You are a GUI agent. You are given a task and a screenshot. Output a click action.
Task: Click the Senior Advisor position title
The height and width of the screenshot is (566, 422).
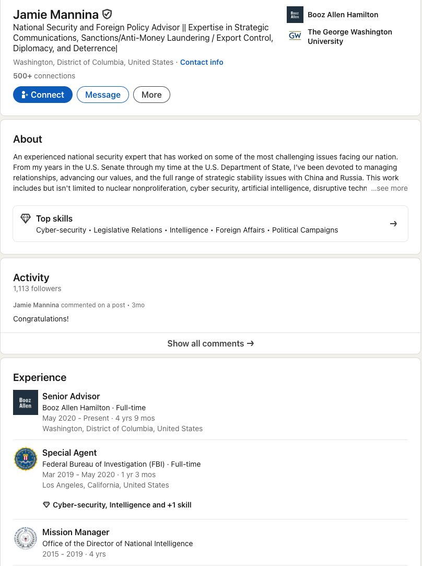point(71,396)
